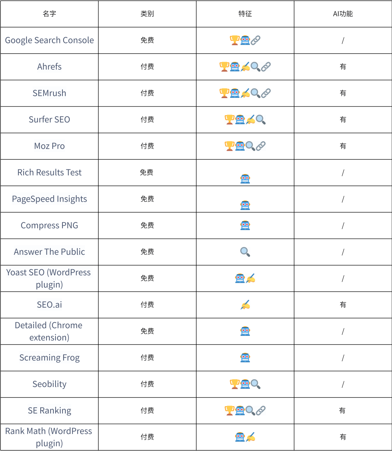The width and height of the screenshot is (392, 451).
Task: Click the writing hand icon in the SEO.ai row
Action: (245, 305)
